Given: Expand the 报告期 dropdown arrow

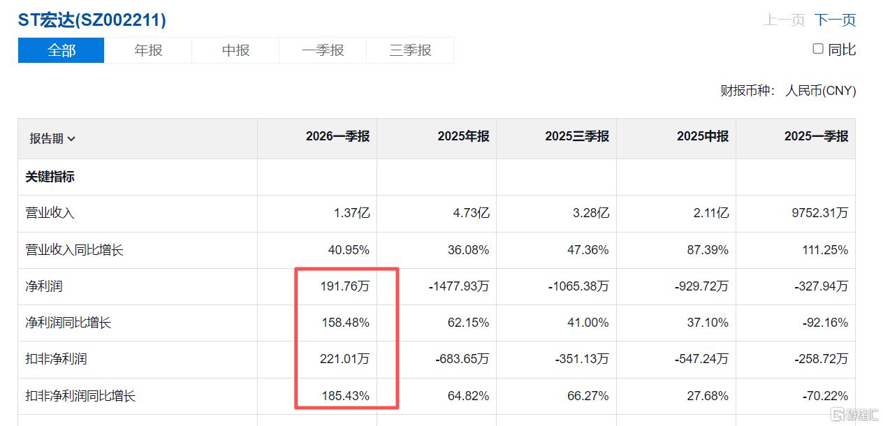Looking at the screenshot, I should click(71, 139).
